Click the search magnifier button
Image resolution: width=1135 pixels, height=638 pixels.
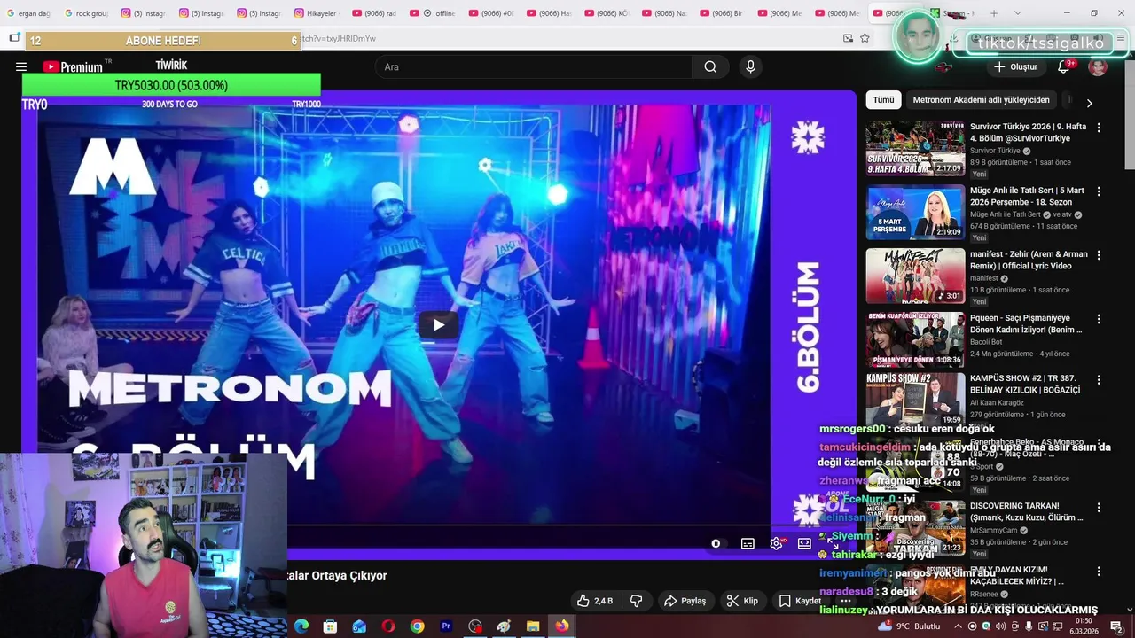(x=710, y=66)
